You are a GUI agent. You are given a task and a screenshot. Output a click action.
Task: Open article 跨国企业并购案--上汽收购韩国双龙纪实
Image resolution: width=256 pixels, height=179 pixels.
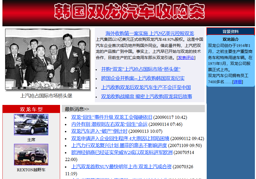pos(143,78)
